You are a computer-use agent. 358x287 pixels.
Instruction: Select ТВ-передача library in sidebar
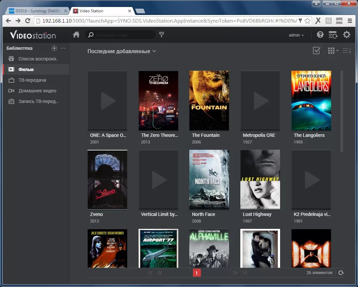coord(36,80)
